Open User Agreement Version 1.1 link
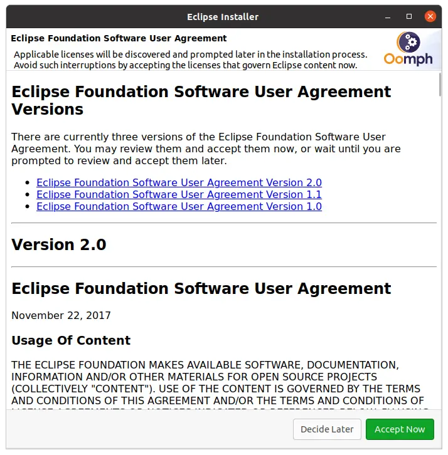 click(x=179, y=194)
